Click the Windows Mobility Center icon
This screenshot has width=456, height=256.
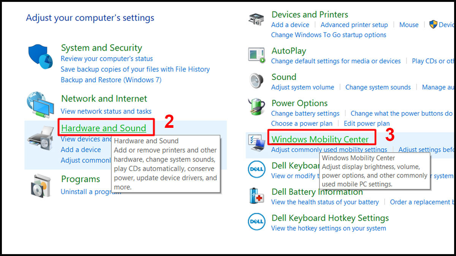pos(255,143)
